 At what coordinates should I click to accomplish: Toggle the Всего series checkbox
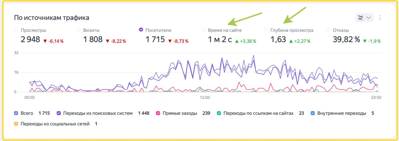[x=16, y=113]
